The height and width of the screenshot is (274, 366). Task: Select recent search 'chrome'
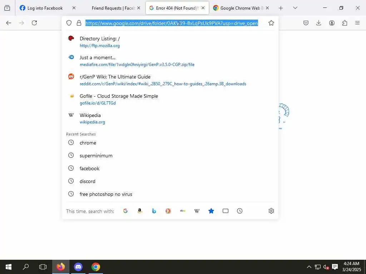click(x=170, y=143)
